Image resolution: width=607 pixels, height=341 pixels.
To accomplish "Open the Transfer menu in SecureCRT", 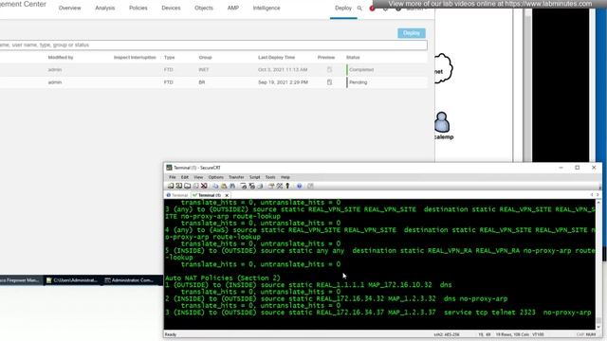I will 236,177.
